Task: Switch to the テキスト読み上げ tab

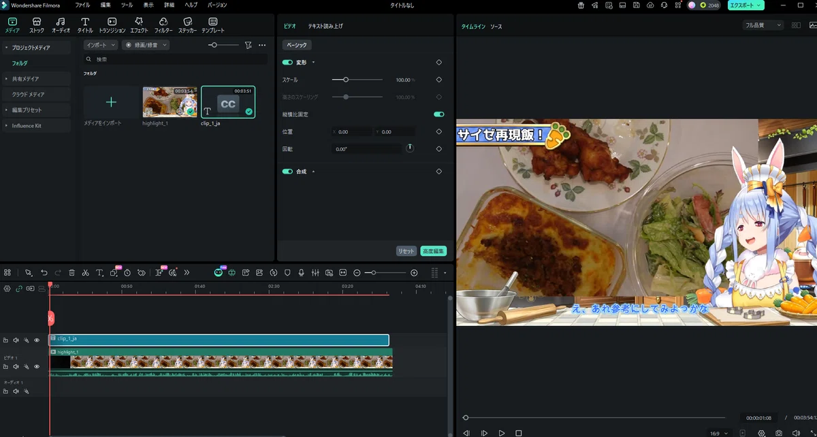Action: (325, 26)
